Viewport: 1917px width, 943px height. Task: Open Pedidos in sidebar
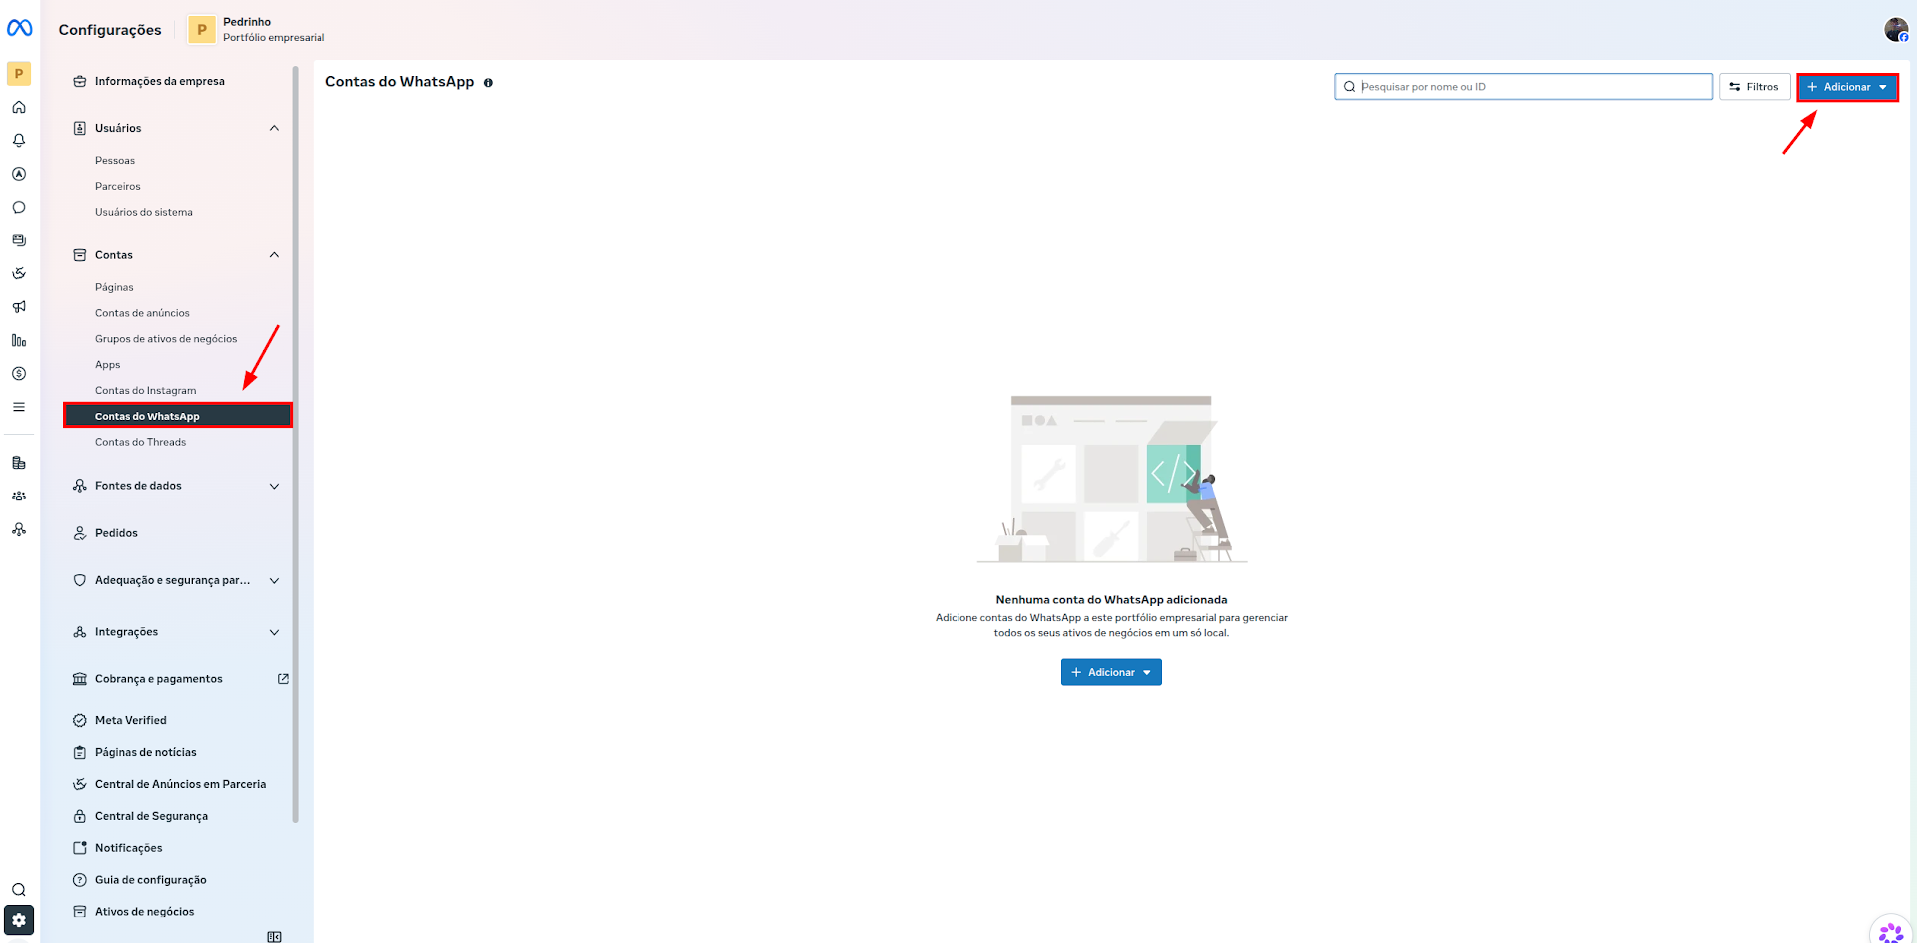tap(116, 533)
